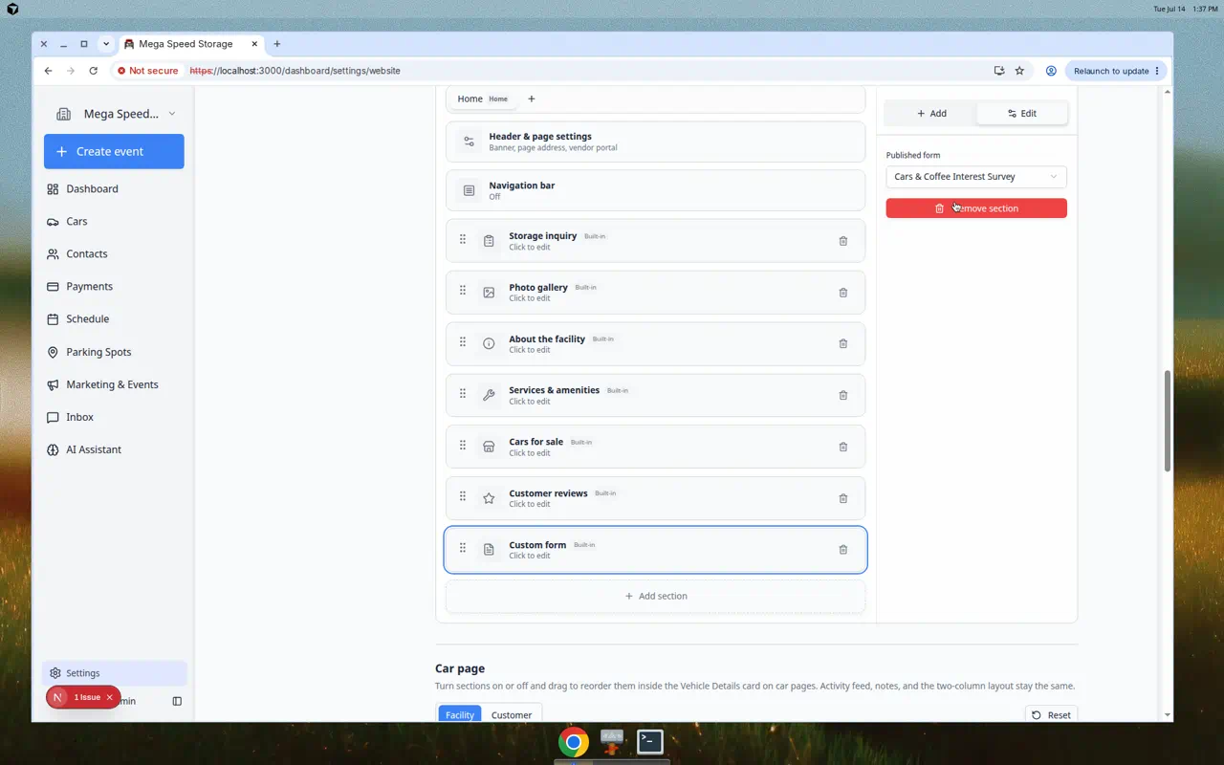
Task: Open AI Assistant in the sidebar
Action: point(114,449)
